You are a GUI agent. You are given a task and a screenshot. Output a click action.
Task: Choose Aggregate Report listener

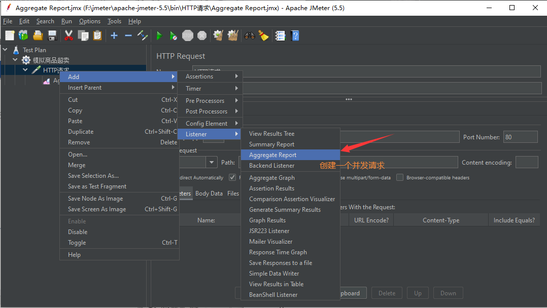coord(290,155)
